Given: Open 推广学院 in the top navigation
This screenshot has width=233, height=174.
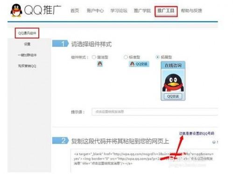Looking at the screenshot, I should click(x=142, y=11).
